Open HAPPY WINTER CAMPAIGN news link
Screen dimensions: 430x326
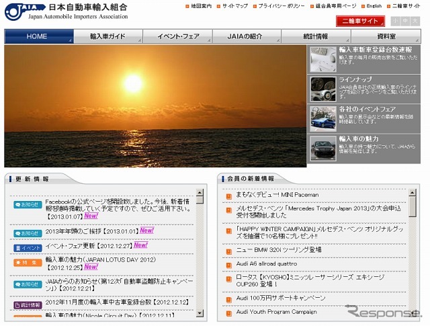320,233
